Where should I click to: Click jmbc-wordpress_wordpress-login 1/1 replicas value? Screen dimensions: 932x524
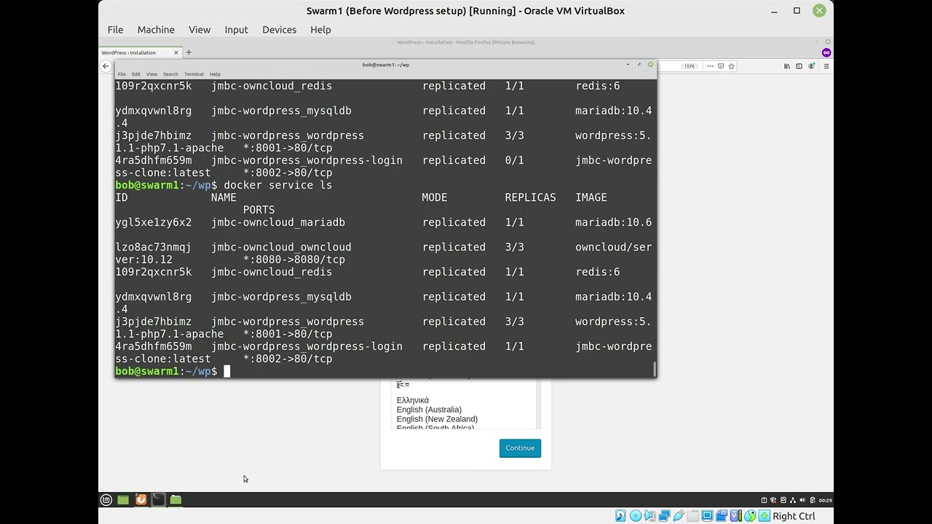pyautogui.click(x=515, y=346)
